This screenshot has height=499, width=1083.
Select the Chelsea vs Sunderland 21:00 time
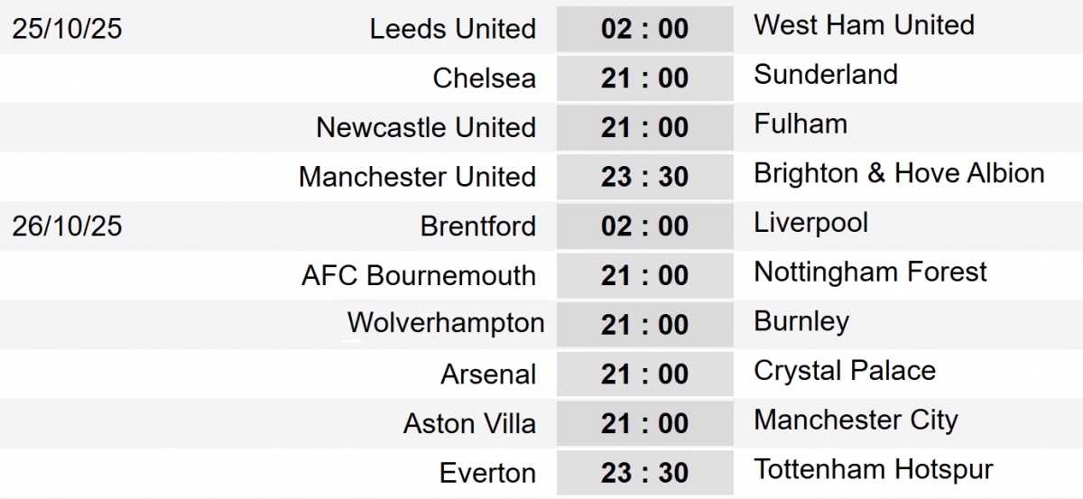(x=644, y=79)
